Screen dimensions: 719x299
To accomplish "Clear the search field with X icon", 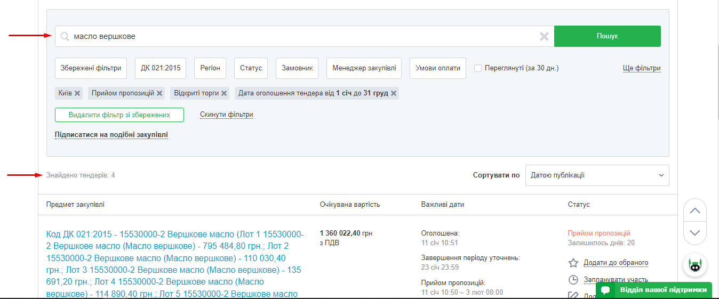I will coord(544,37).
